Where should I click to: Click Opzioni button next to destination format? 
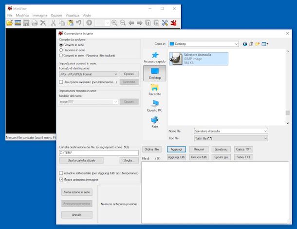[129, 74]
